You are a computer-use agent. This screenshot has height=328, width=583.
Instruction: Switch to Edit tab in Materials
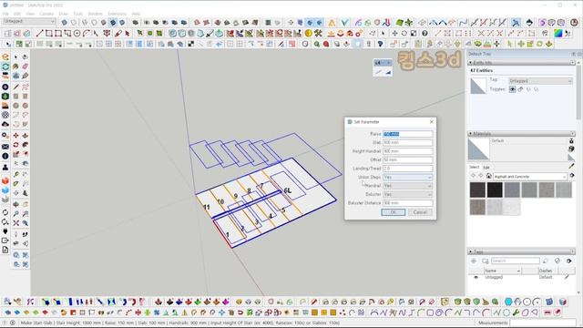[486, 168]
